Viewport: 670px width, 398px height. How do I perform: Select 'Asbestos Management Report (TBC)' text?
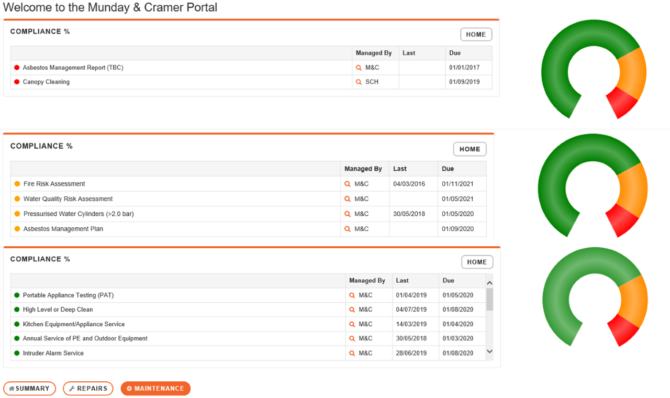pyautogui.click(x=73, y=68)
